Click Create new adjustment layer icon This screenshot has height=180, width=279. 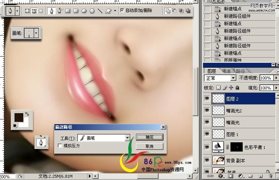240,176
